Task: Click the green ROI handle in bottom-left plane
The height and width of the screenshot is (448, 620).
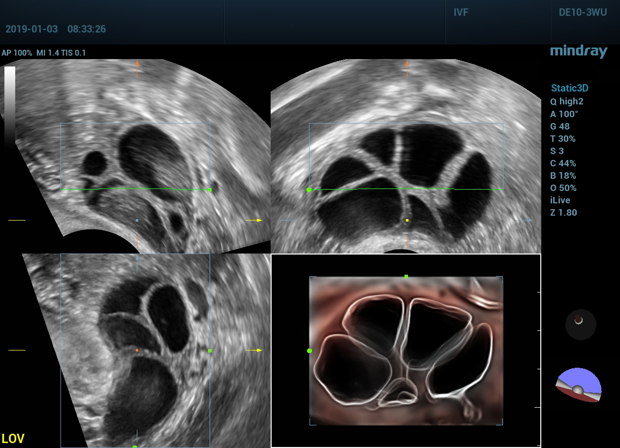Action: pyautogui.click(x=210, y=351)
